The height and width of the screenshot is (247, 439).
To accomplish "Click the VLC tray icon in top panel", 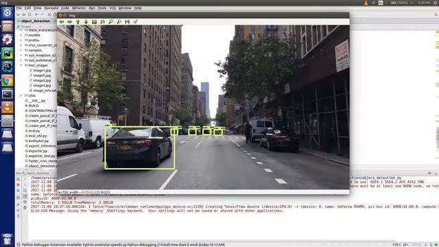I will 366,3.
